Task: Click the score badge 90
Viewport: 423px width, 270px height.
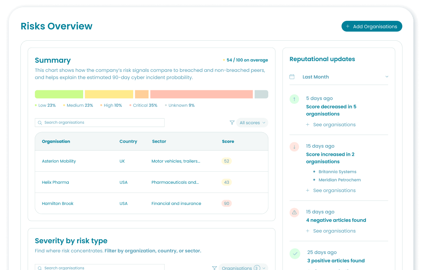Action: click(227, 203)
